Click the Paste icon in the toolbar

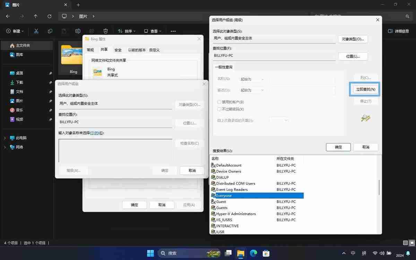pyautogui.click(x=64, y=31)
